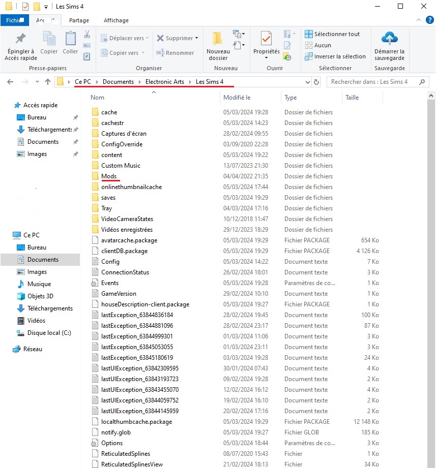Open the Propriétés checkmark icon
This screenshot has width=436, height=468.
(x=266, y=39)
